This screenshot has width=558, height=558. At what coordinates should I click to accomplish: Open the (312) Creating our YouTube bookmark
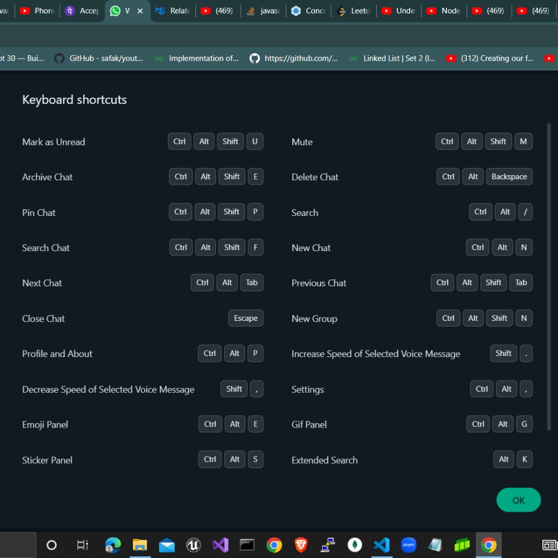click(x=490, y=58)
